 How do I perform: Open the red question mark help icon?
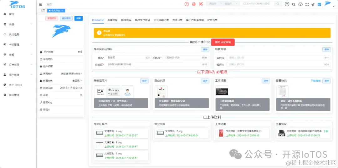pos(187,4)
